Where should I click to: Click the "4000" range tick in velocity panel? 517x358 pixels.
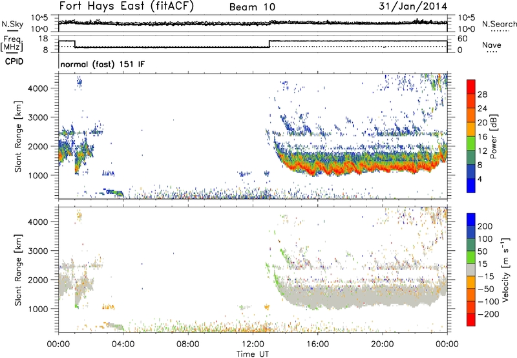click(37, 222)
